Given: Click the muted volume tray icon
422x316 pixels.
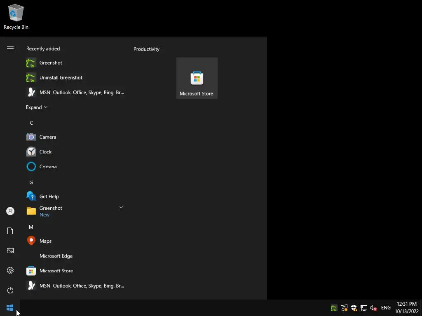Looking at the screenshot, I should tap(373, 308).
